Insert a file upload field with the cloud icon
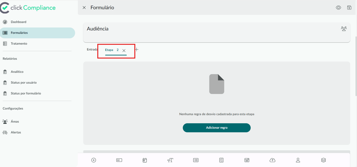Viewport: 357px width, 167px height. pyautogui.click(x=272, y=160)
